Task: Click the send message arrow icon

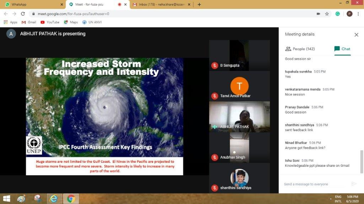Action: coord(354,184)
